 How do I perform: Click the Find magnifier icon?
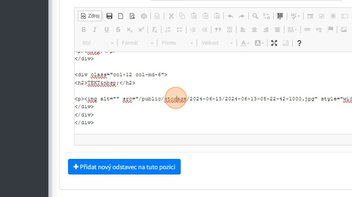(x=255, y=16)
